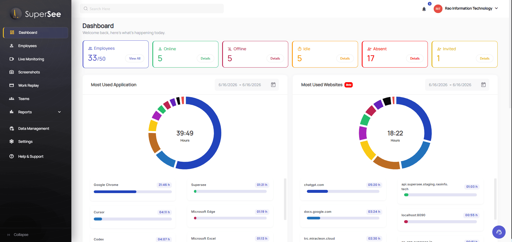Click Details on Absent card

coord(415,59)
